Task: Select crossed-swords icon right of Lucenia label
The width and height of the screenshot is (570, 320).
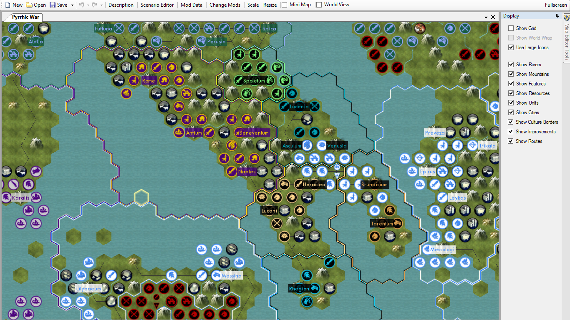Action: (314, 106)
